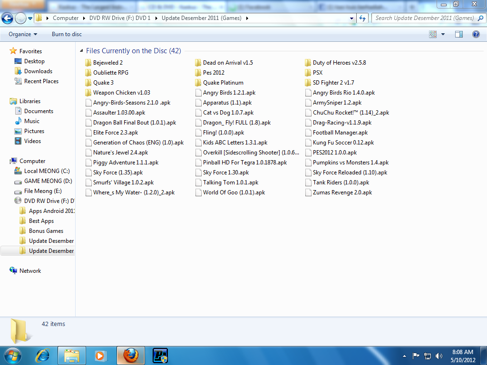Image resolution: width=487 pixels, height=365 pixels.
Task: Select the Pes 2012 folder icon
Action: click(x=198, y=73)
